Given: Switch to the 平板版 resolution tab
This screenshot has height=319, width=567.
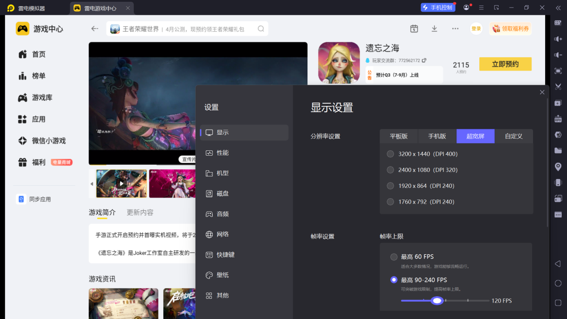Looking at the screenshot, I should click(399, 136).
